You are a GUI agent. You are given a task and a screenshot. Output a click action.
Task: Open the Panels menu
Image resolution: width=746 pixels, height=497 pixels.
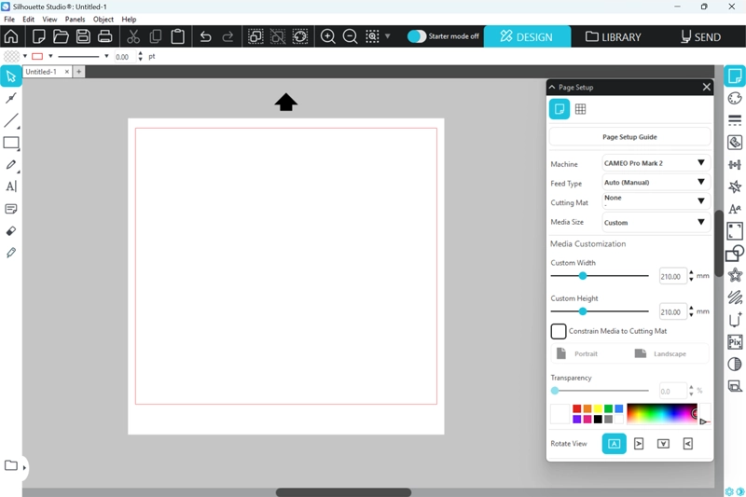75,19
